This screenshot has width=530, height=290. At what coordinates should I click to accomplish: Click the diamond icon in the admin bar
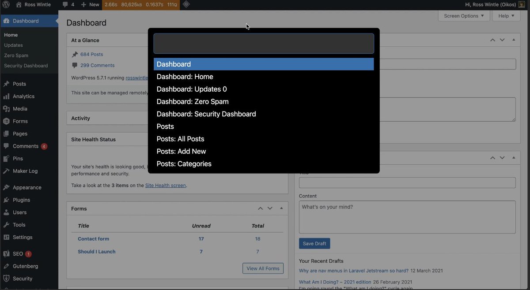[x=186, y=4]
